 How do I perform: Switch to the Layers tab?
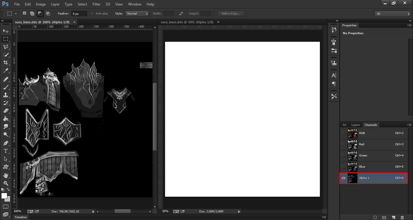pos(356,125)
